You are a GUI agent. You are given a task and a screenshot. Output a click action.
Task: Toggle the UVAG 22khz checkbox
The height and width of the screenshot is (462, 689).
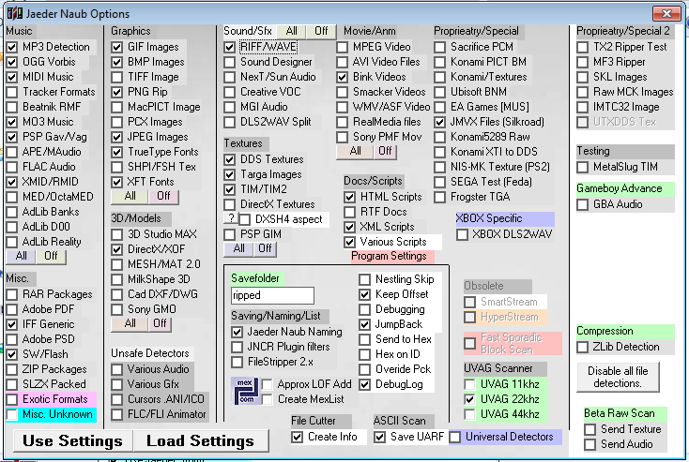[470, 399]
